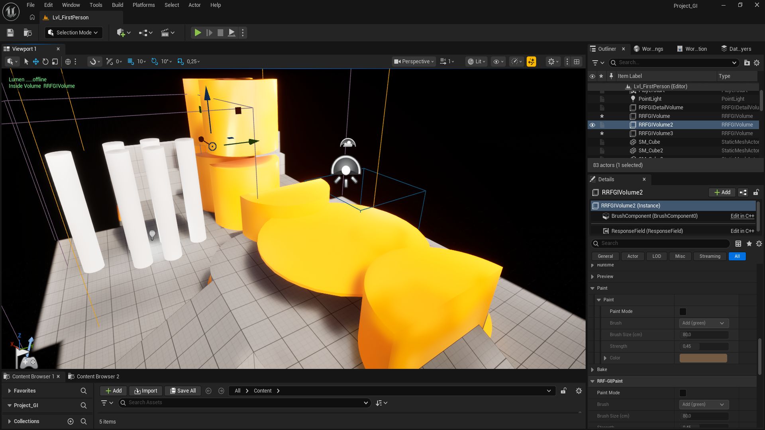
Task: Expand the Bake section
Action: [x=592, y=370]
